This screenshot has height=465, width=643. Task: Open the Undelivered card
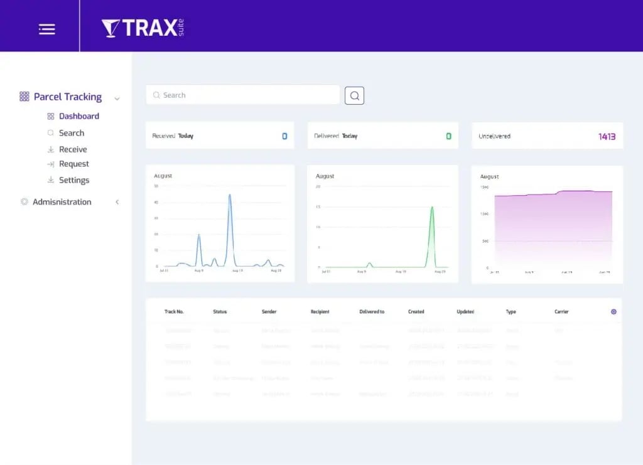547,136
